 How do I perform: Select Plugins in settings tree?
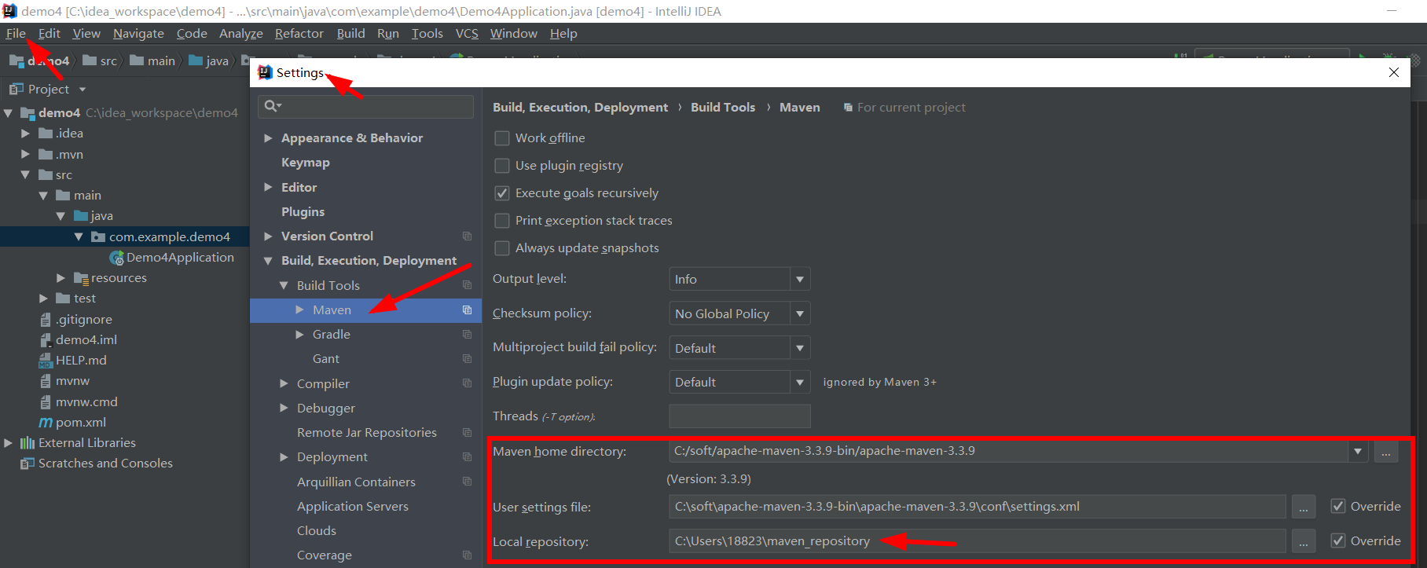(x=303, y=211)
